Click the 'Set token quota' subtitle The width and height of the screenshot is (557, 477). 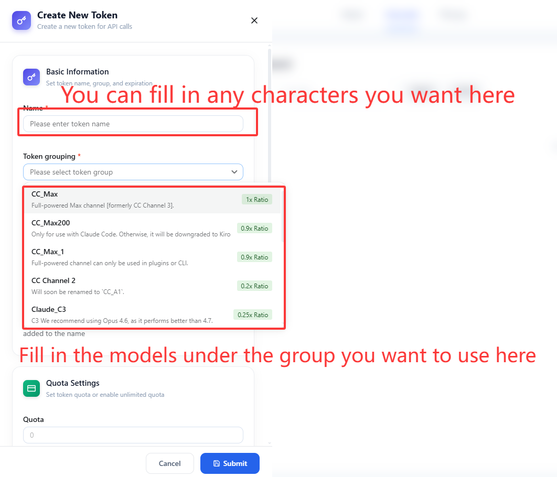tap(105, 395)
